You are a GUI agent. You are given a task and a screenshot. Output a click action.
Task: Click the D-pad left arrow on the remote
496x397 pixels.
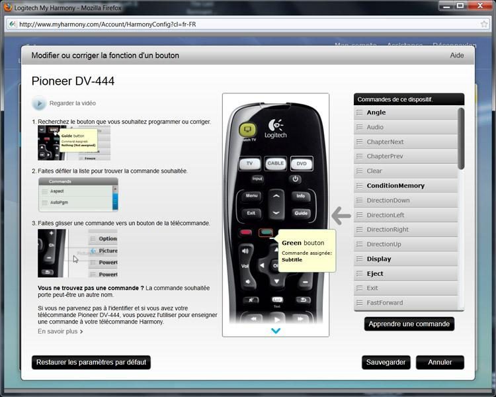262,265
